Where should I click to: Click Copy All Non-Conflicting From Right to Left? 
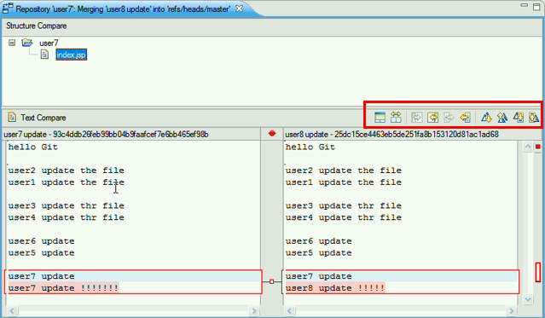432,118
